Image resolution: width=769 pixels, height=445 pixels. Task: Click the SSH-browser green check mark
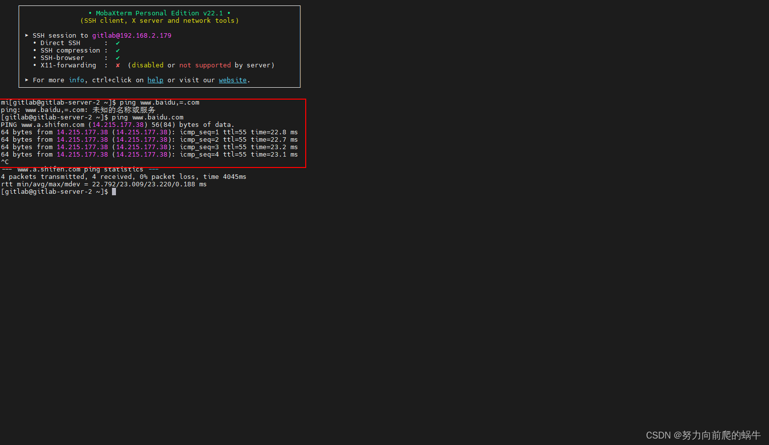point(118,58)
